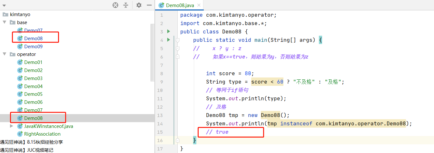This screenshot has width=434, height=153.
Task: Click the Demo02 class icon
Action: 20,70
